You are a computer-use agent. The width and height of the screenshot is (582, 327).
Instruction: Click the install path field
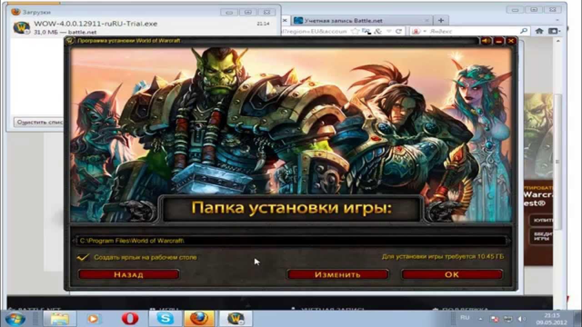pyautogui.click(x=291, y=241)
